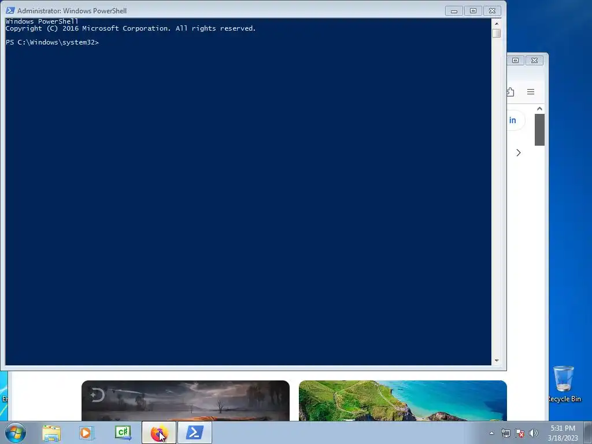The image size is (592, 444).
Task: Click the PowerShell scrollbar down arrow
Action: 497,361
